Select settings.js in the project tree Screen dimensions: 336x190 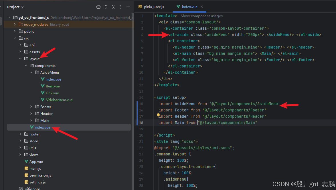pyautogui.click(x=37, y=182)
